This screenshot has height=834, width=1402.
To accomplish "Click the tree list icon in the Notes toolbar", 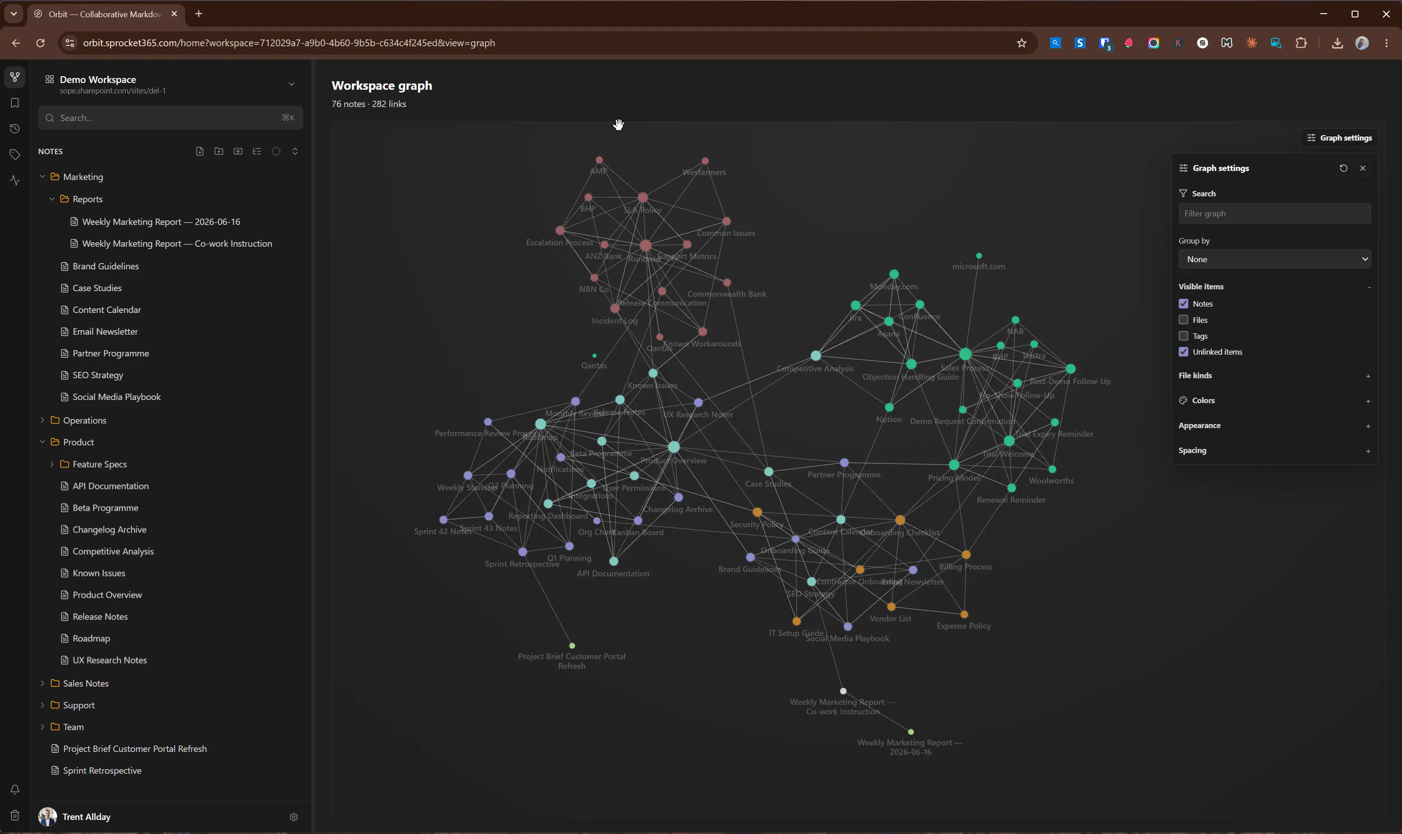I will click(x=257, y=151).
